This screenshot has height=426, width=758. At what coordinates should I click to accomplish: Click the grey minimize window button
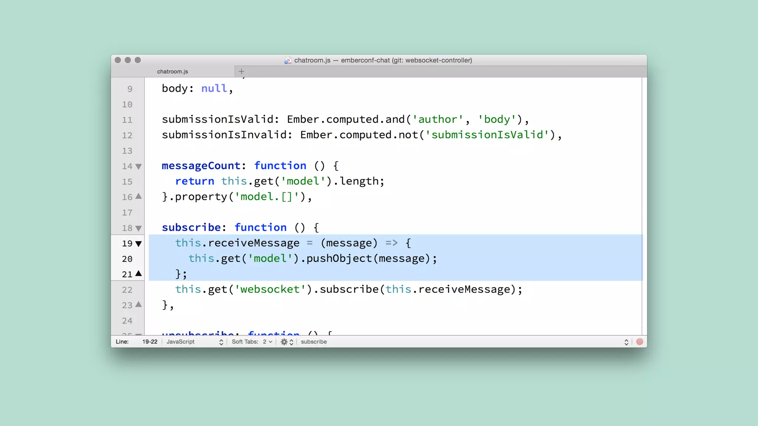(128, 60)
